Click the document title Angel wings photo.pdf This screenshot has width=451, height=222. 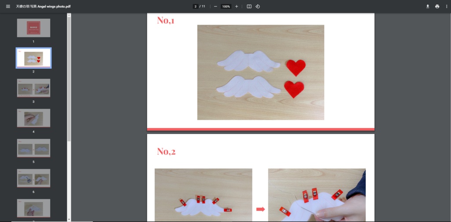(x=43, y=6)
